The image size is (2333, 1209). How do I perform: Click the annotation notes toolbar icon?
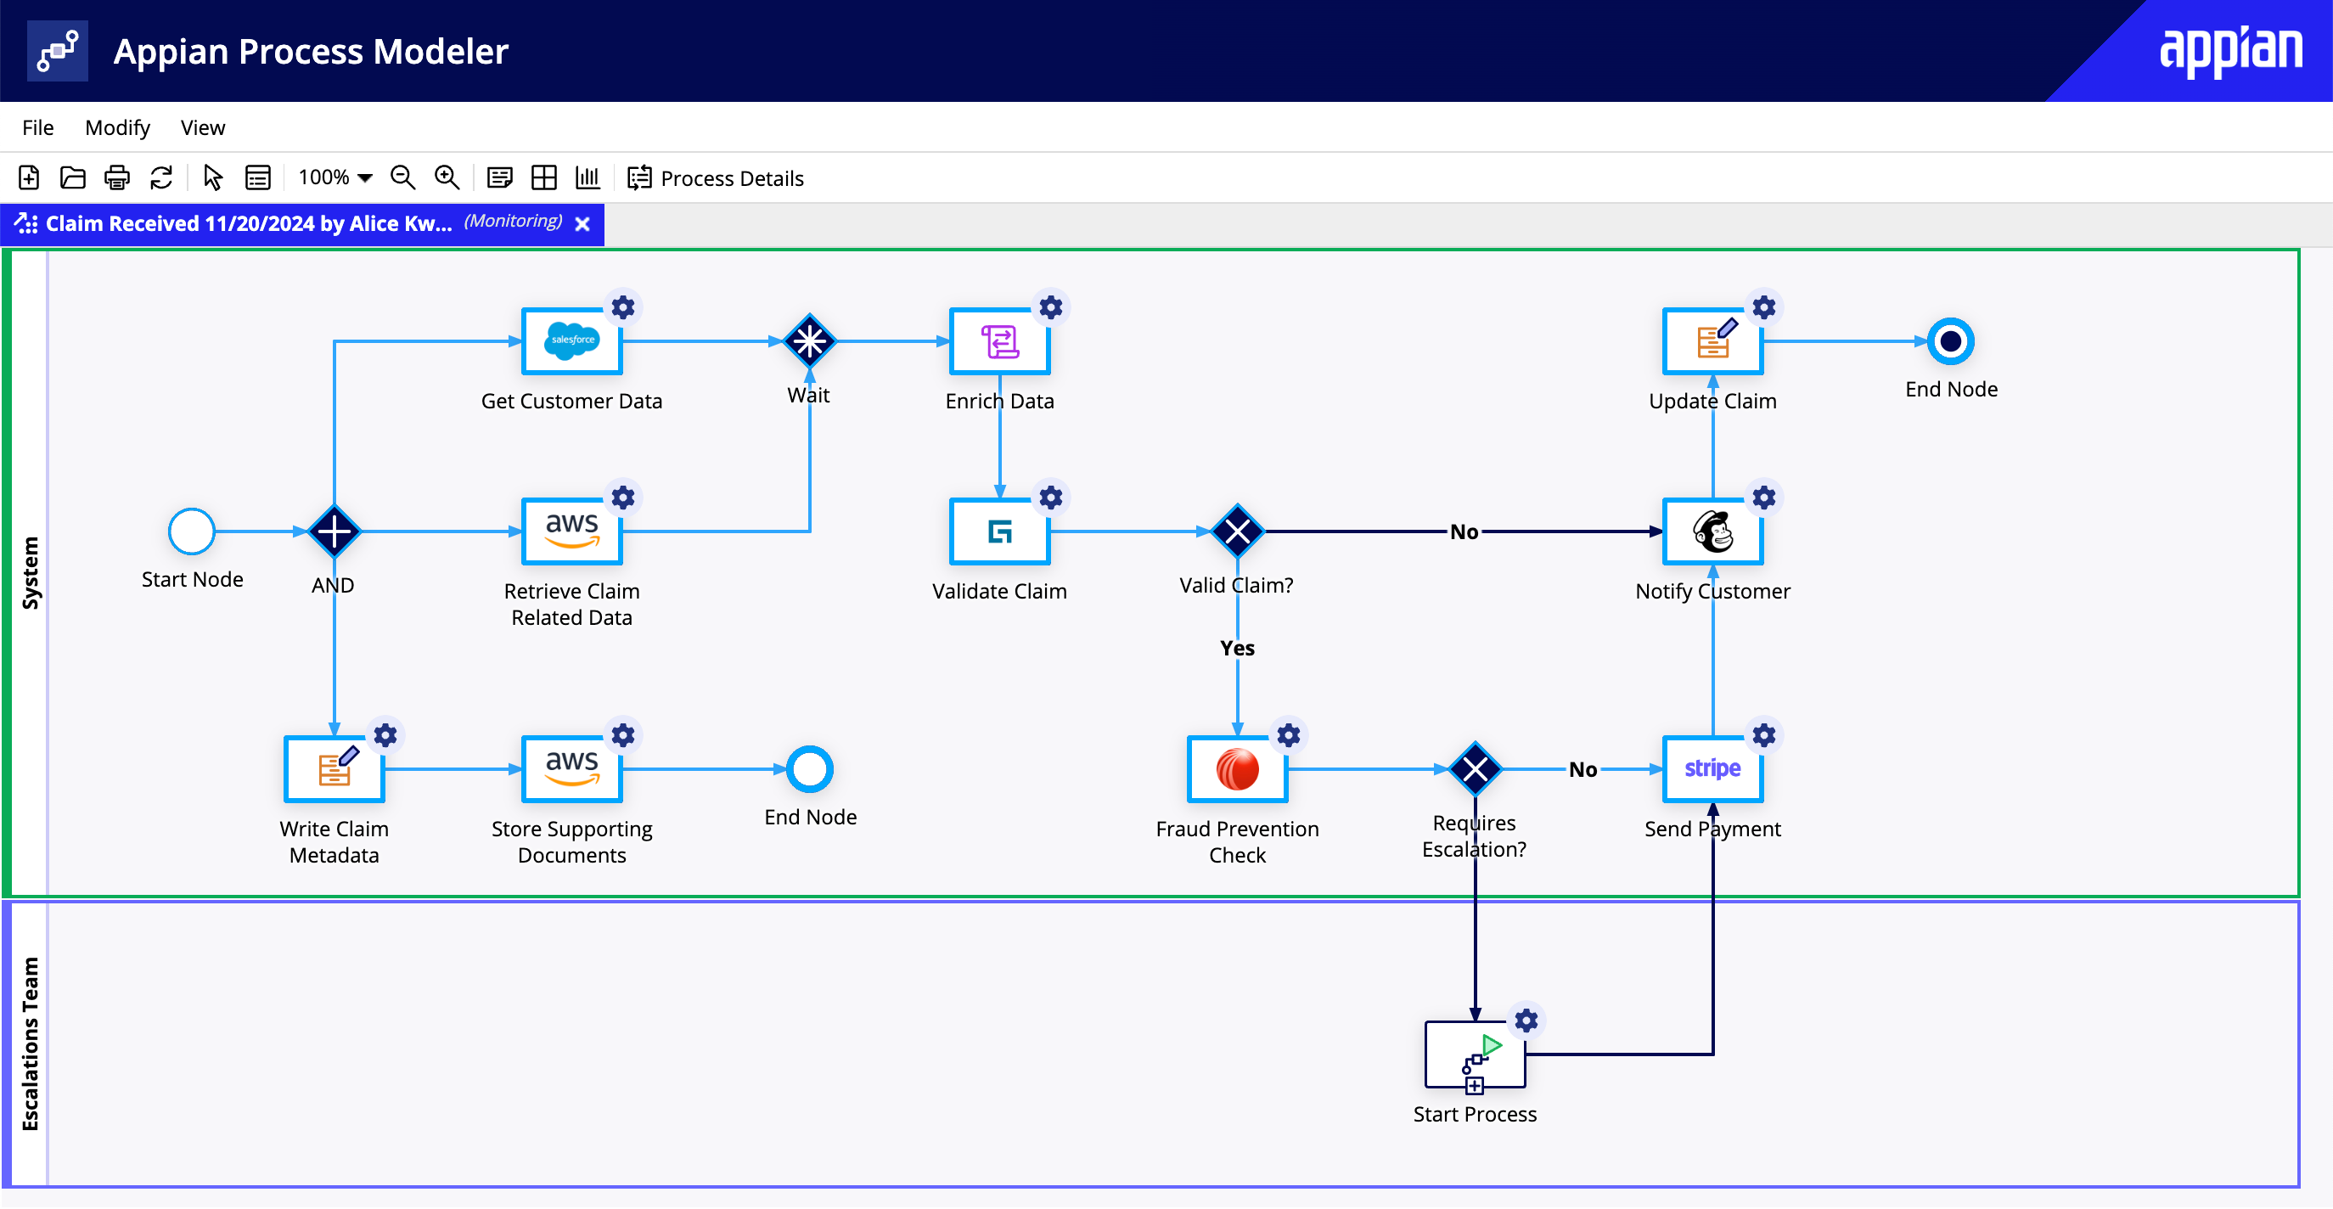coord(500,177)
